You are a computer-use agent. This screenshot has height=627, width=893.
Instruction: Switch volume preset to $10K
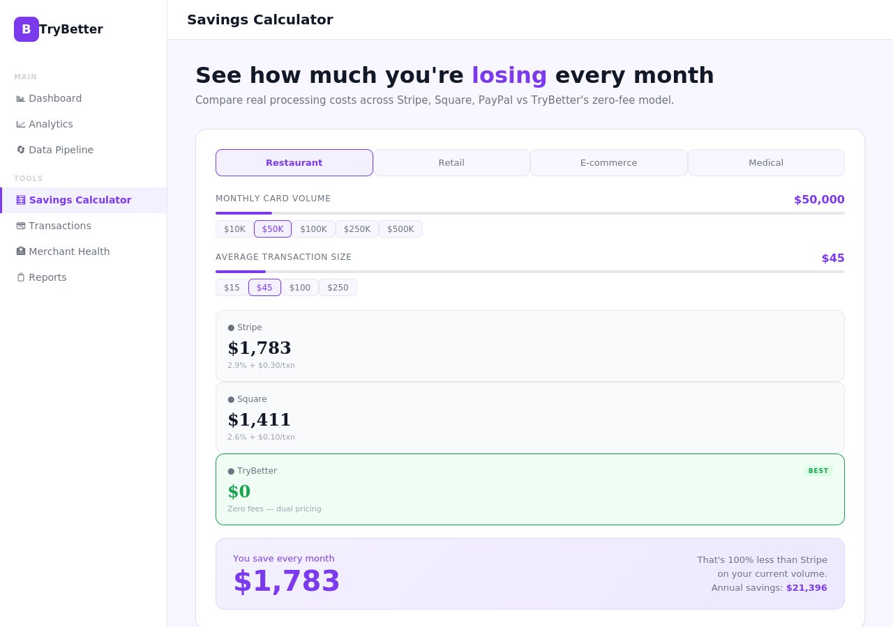234,229
